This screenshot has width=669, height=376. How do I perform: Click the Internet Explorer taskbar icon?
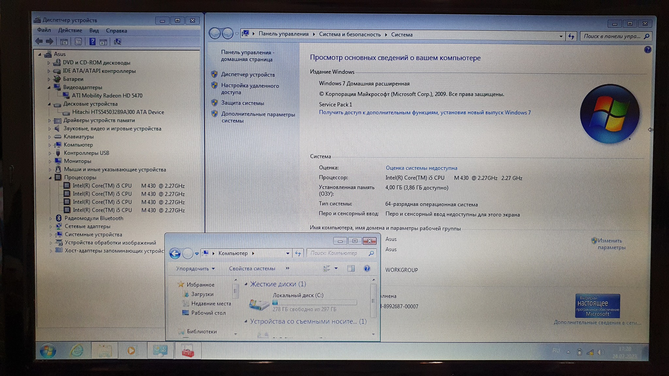tap(76, 351)
